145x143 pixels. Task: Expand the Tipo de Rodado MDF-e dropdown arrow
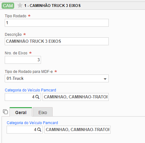click(105, 79)
